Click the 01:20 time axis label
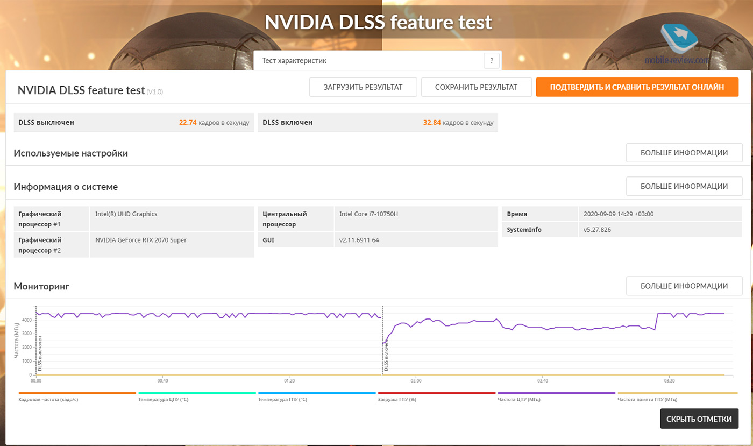 tap(289, 381)
